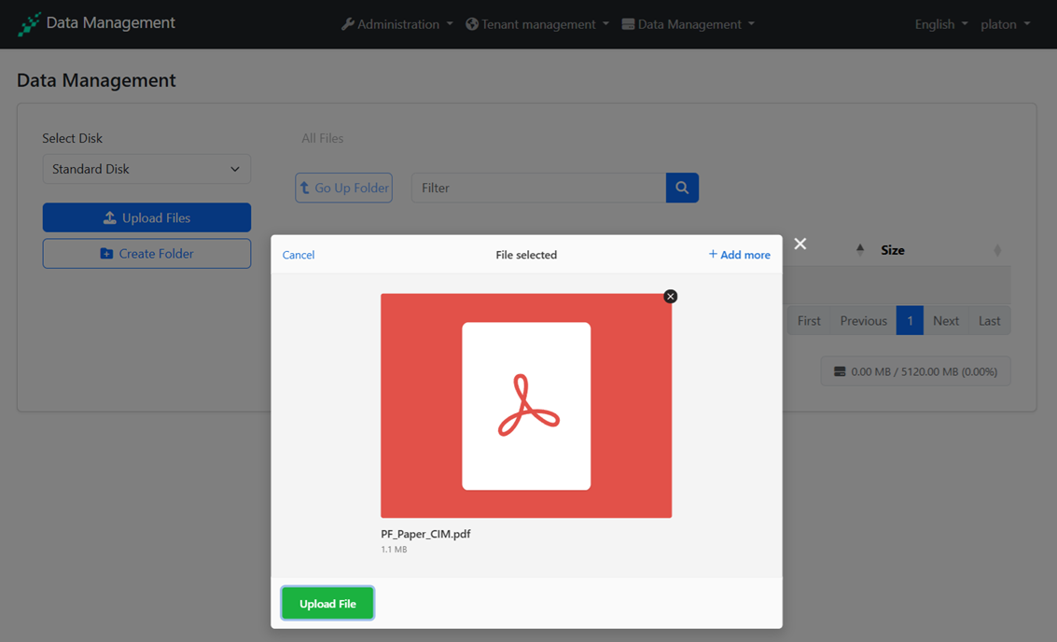Image resolution: width=1057 pixels, height=642 pixels.
Task: Click inside the Filter text field
Action: point(538,188)
